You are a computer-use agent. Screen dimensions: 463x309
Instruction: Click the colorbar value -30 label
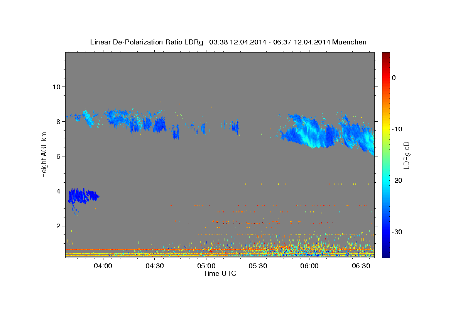[397, 232]
